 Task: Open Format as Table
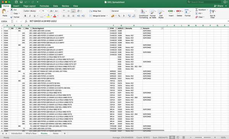click(x=152, y=14)
